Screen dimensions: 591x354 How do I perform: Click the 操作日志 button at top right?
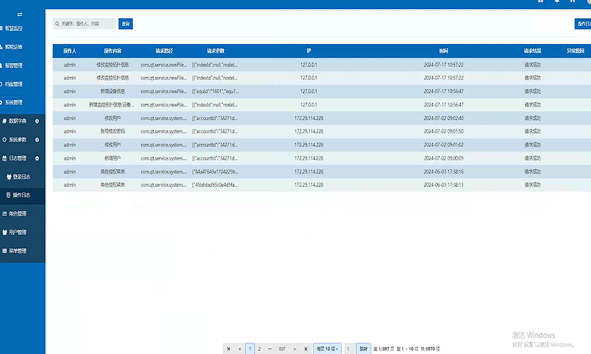coord(582,24)
